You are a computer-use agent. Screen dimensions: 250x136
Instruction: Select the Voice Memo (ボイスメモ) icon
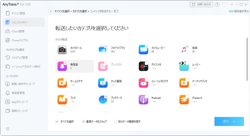(x=143, y=66)
